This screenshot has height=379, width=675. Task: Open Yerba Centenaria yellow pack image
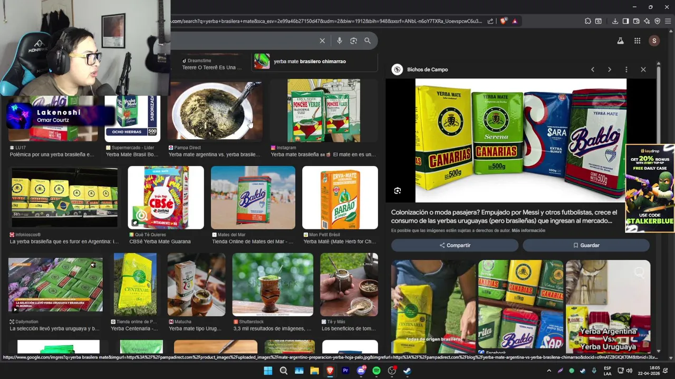[135, 285]
